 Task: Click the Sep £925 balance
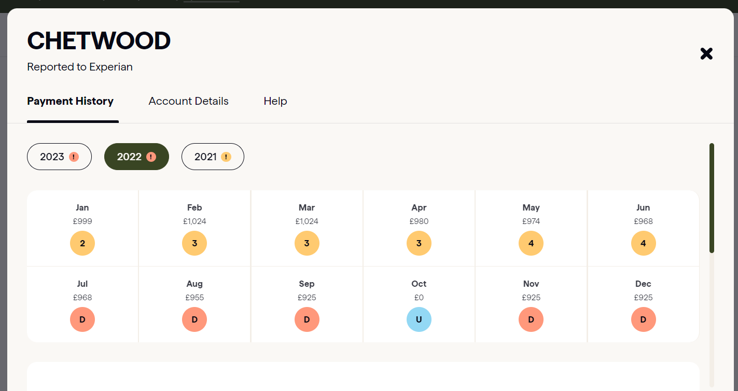[x=307, y=298]
